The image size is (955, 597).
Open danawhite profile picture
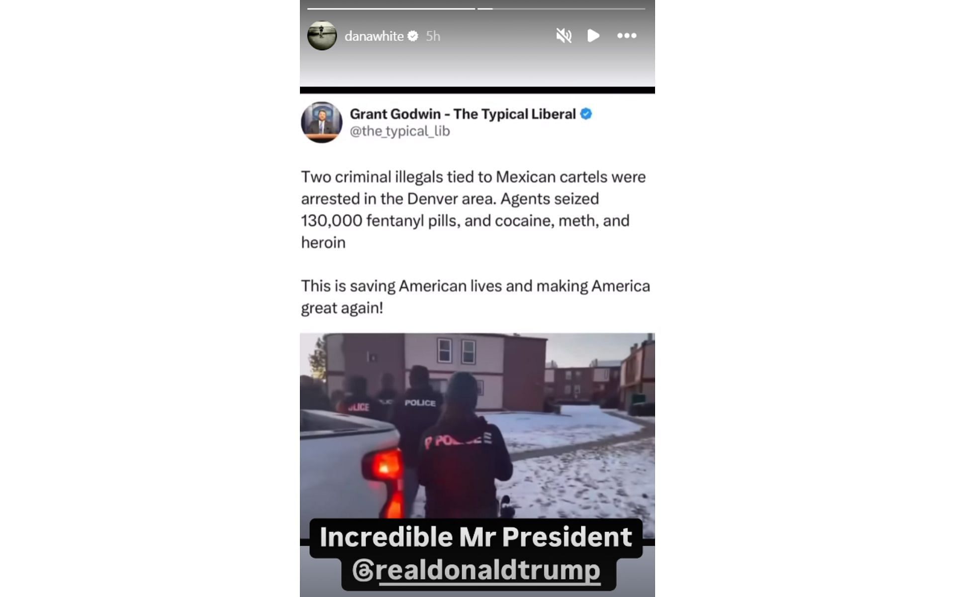322,36
